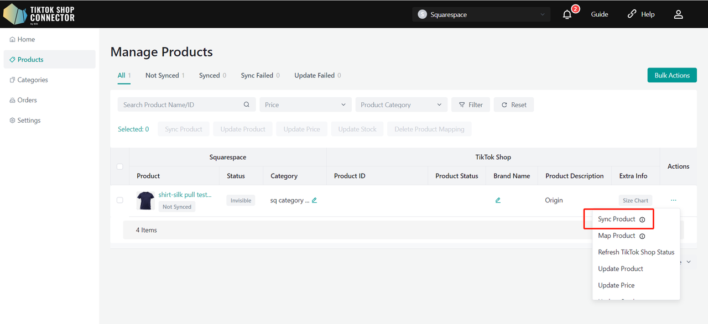Click the TikTok Shop Connector logo
This screenshot has width=708, height=324.
coord(39,14)
